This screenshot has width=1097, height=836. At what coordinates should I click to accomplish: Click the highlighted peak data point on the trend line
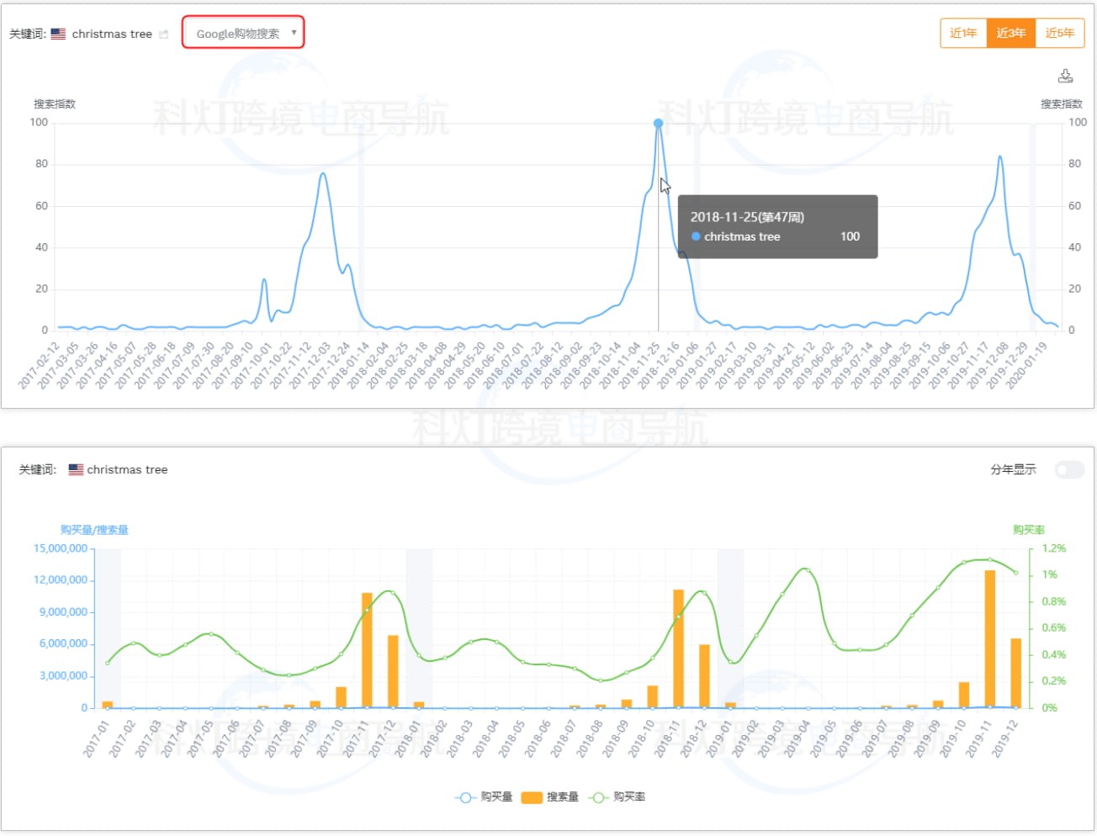[657, 123]
